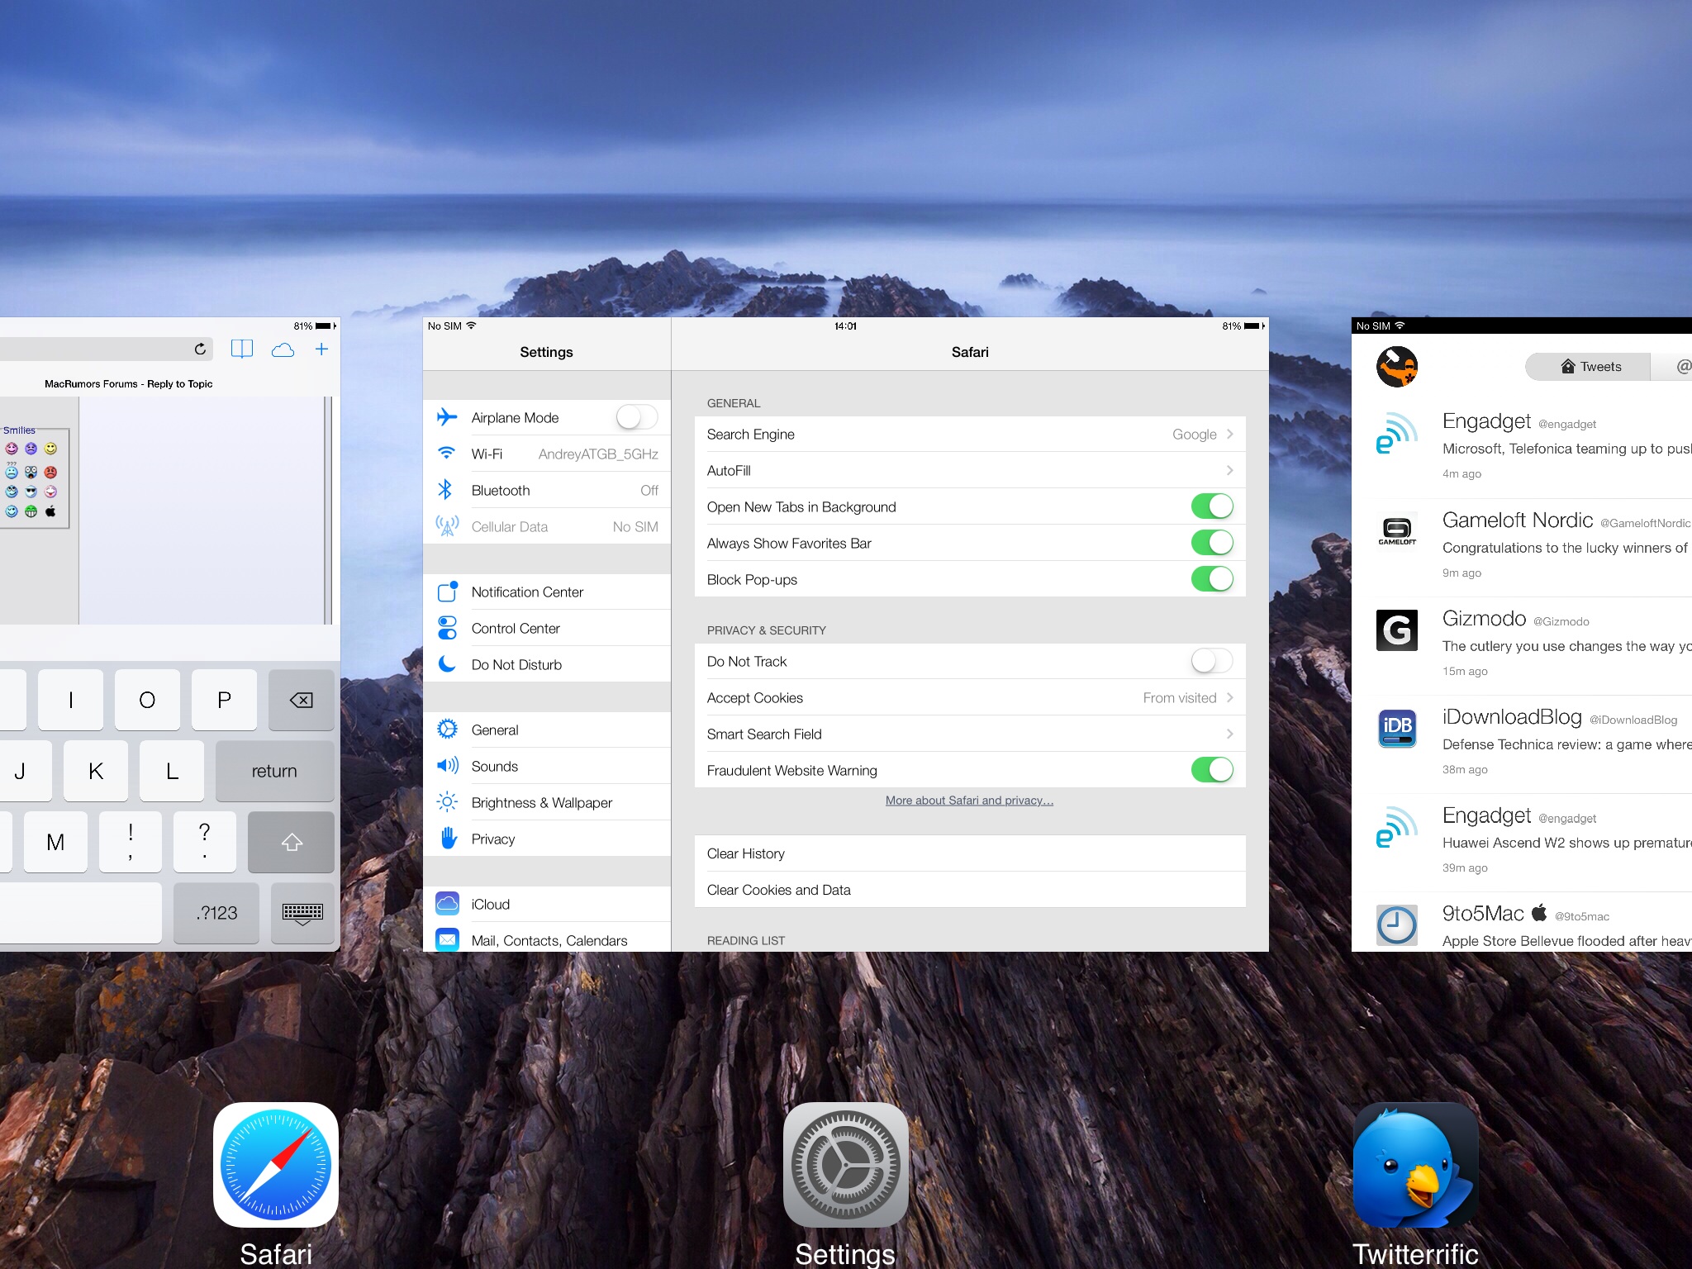This screenshot has width=1692, height=1269.
Task: Click Safari's reload page icon
Action: click(200, 349)
